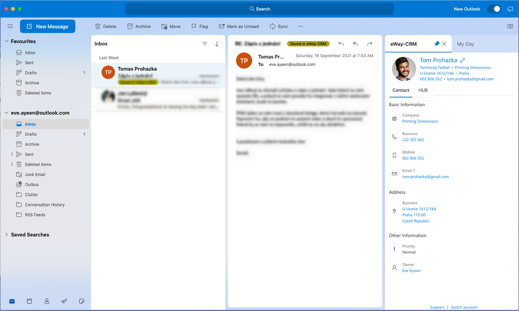This screenshot has width=519, height=311.
Task: Select the account's Inbox folder
Action: [x=46, y=124]
